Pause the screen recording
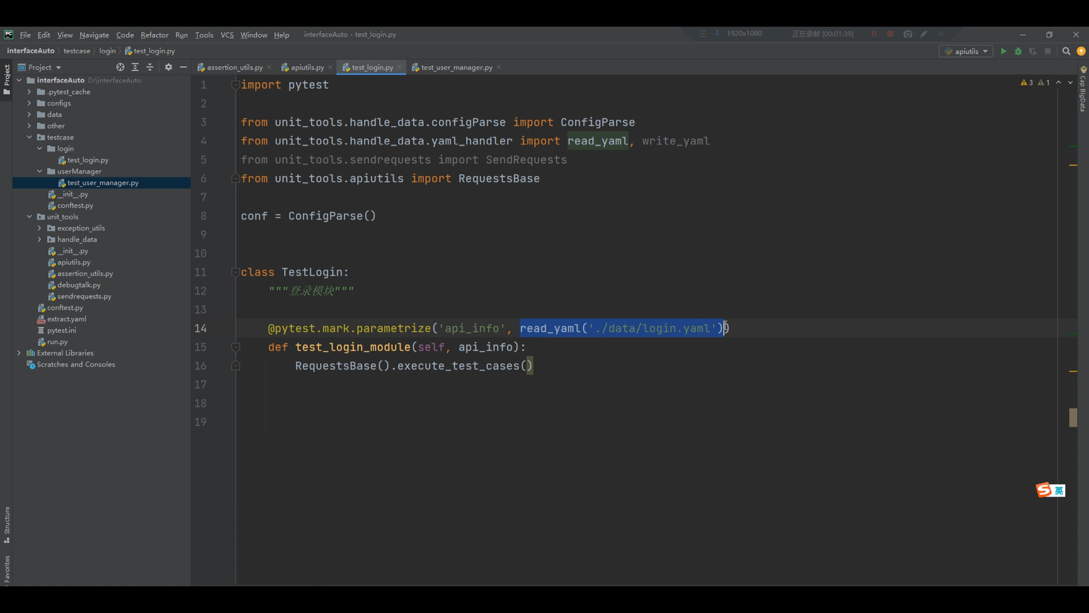The height and width of the screenshot is (613, 1089). [x=874, y=34]
